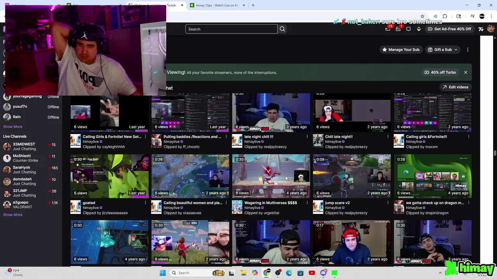
Task: Open yusuf7n offline channel in sidebar
Action: (x=31, y=107)
